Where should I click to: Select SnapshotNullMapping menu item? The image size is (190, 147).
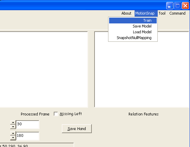133,38
